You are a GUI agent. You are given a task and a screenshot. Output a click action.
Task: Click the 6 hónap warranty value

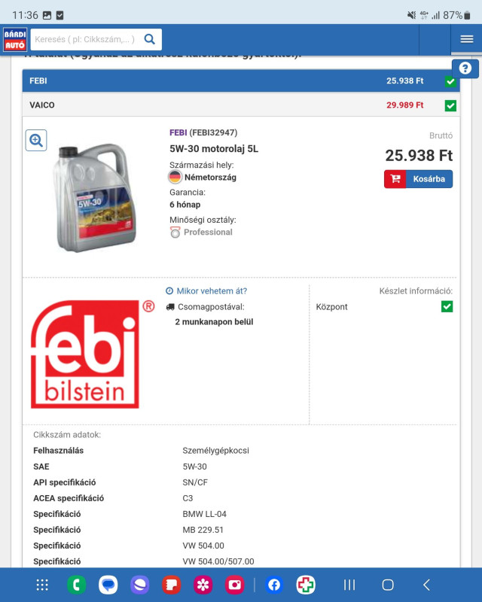pos(185,205)
